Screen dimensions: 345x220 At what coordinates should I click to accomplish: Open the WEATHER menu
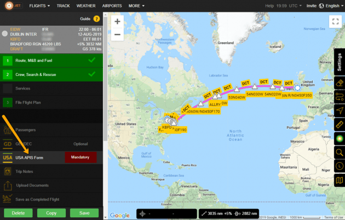[x=86, y=6]
